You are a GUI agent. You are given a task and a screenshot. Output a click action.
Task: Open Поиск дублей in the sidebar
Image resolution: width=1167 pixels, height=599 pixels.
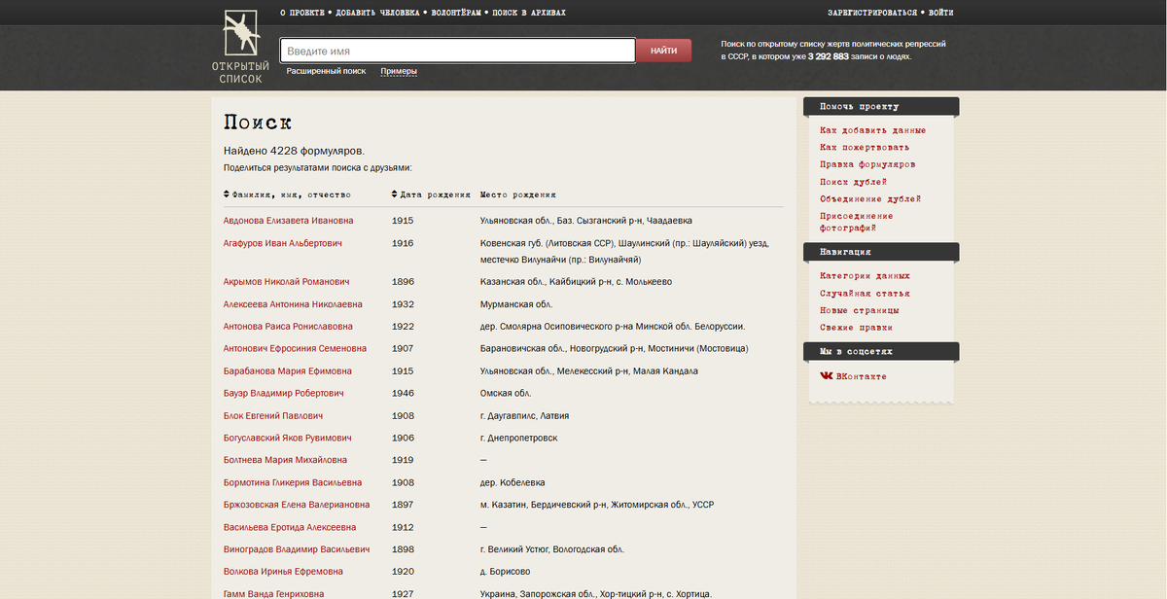pyautogui.click(x=853, y=182)
